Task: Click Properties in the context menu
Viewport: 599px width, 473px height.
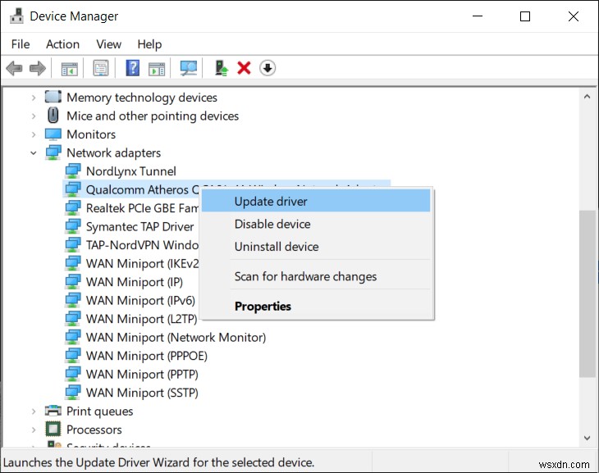Action: pos(263,307)
